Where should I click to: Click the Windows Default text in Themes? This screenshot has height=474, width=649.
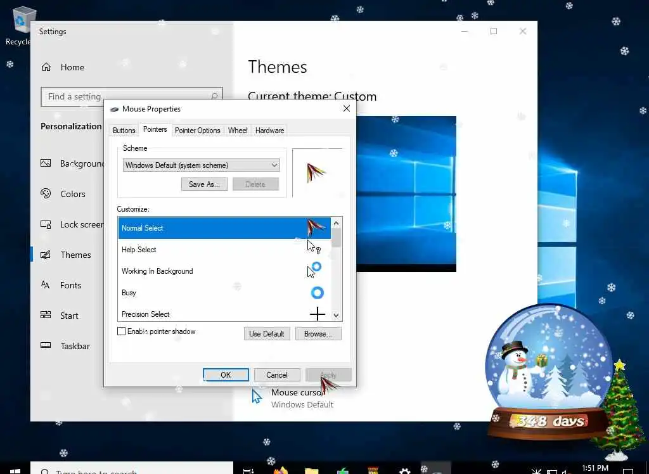coord(302,404)
